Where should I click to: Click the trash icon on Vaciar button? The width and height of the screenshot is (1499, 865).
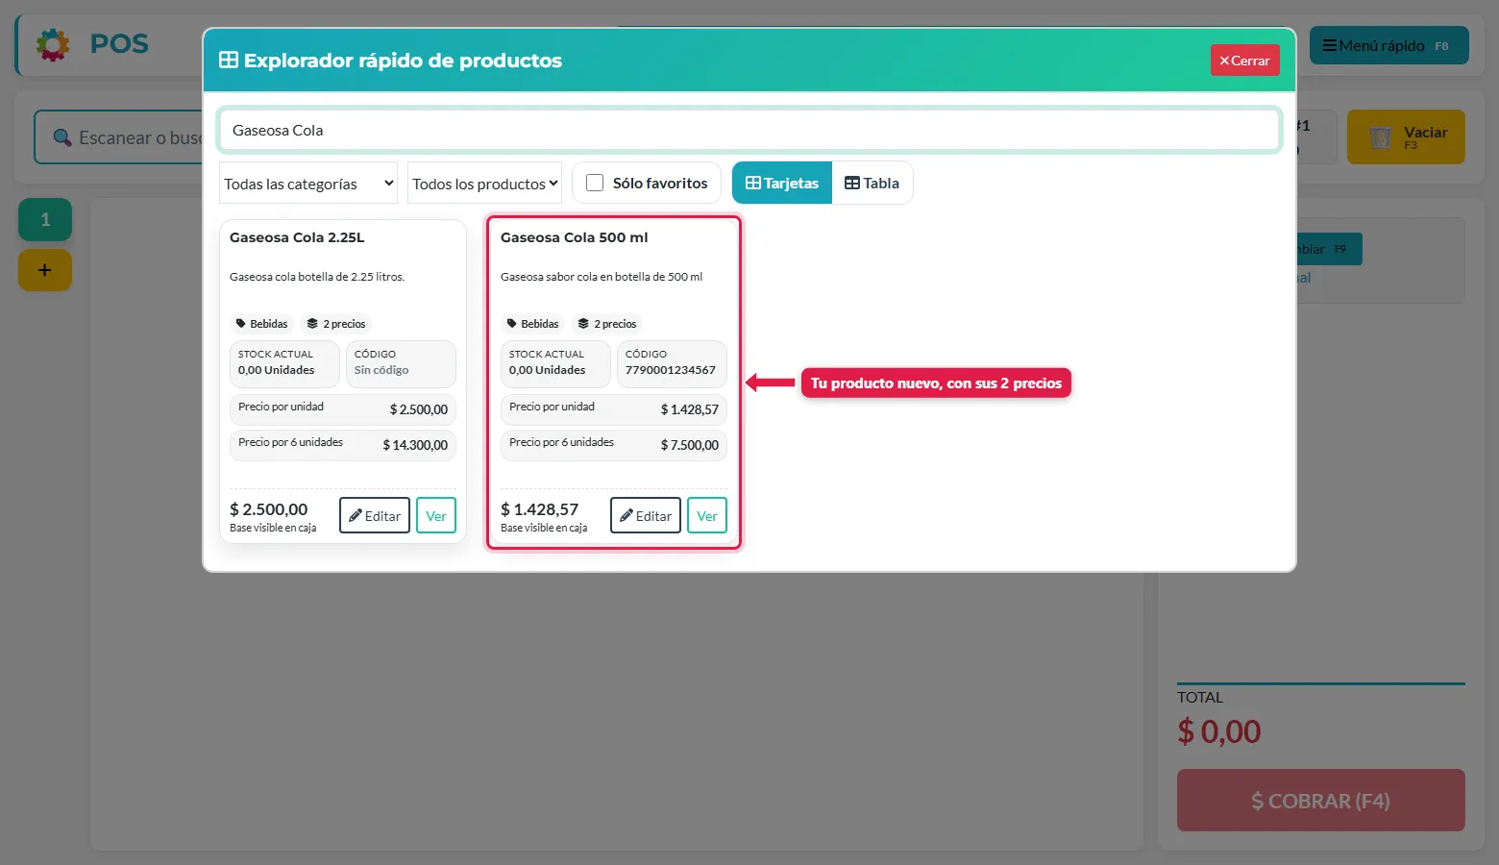(1380, 137)
